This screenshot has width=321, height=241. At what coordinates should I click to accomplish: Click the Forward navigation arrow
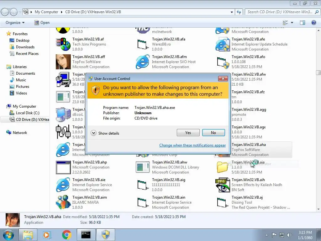pos(13,12)
